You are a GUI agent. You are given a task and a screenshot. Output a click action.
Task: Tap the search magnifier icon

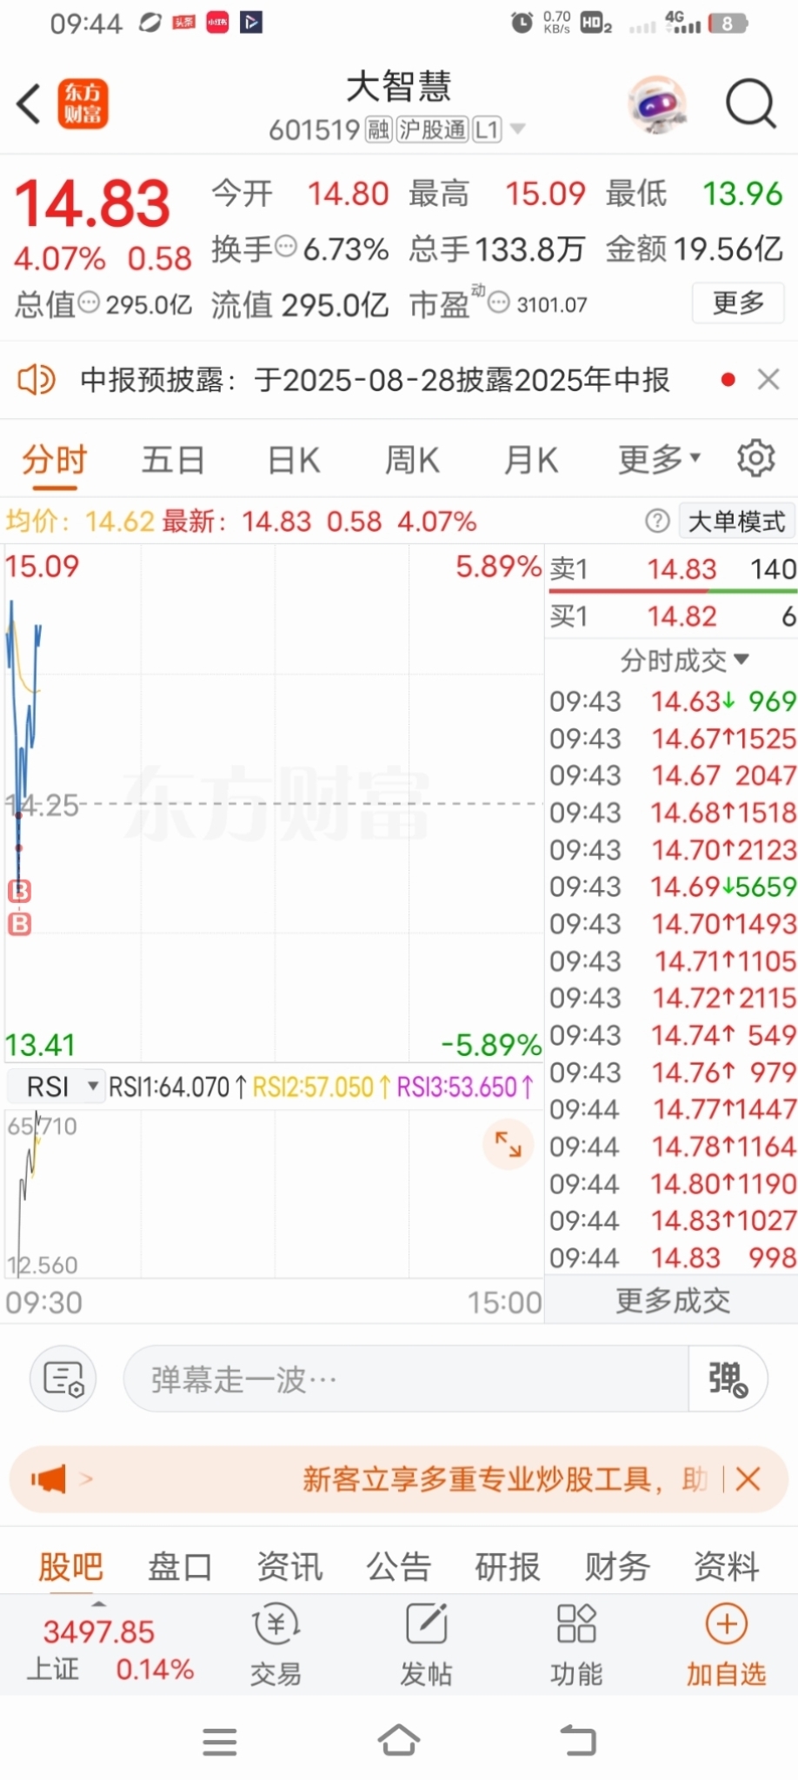tap(750, 104)
